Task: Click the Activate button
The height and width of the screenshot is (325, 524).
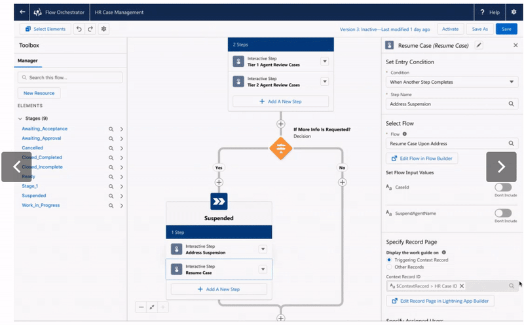Action: 450,29
